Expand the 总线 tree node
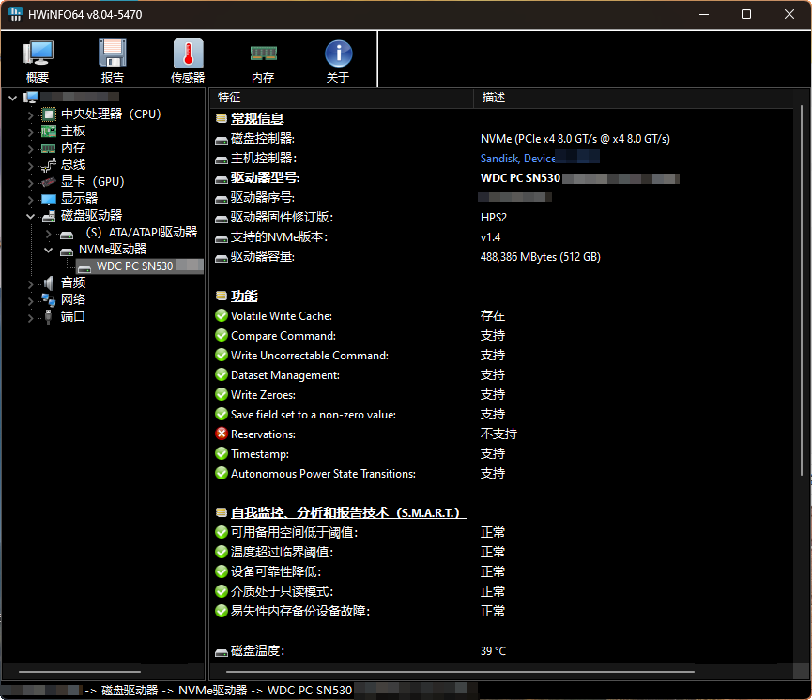 pos(31,166)
